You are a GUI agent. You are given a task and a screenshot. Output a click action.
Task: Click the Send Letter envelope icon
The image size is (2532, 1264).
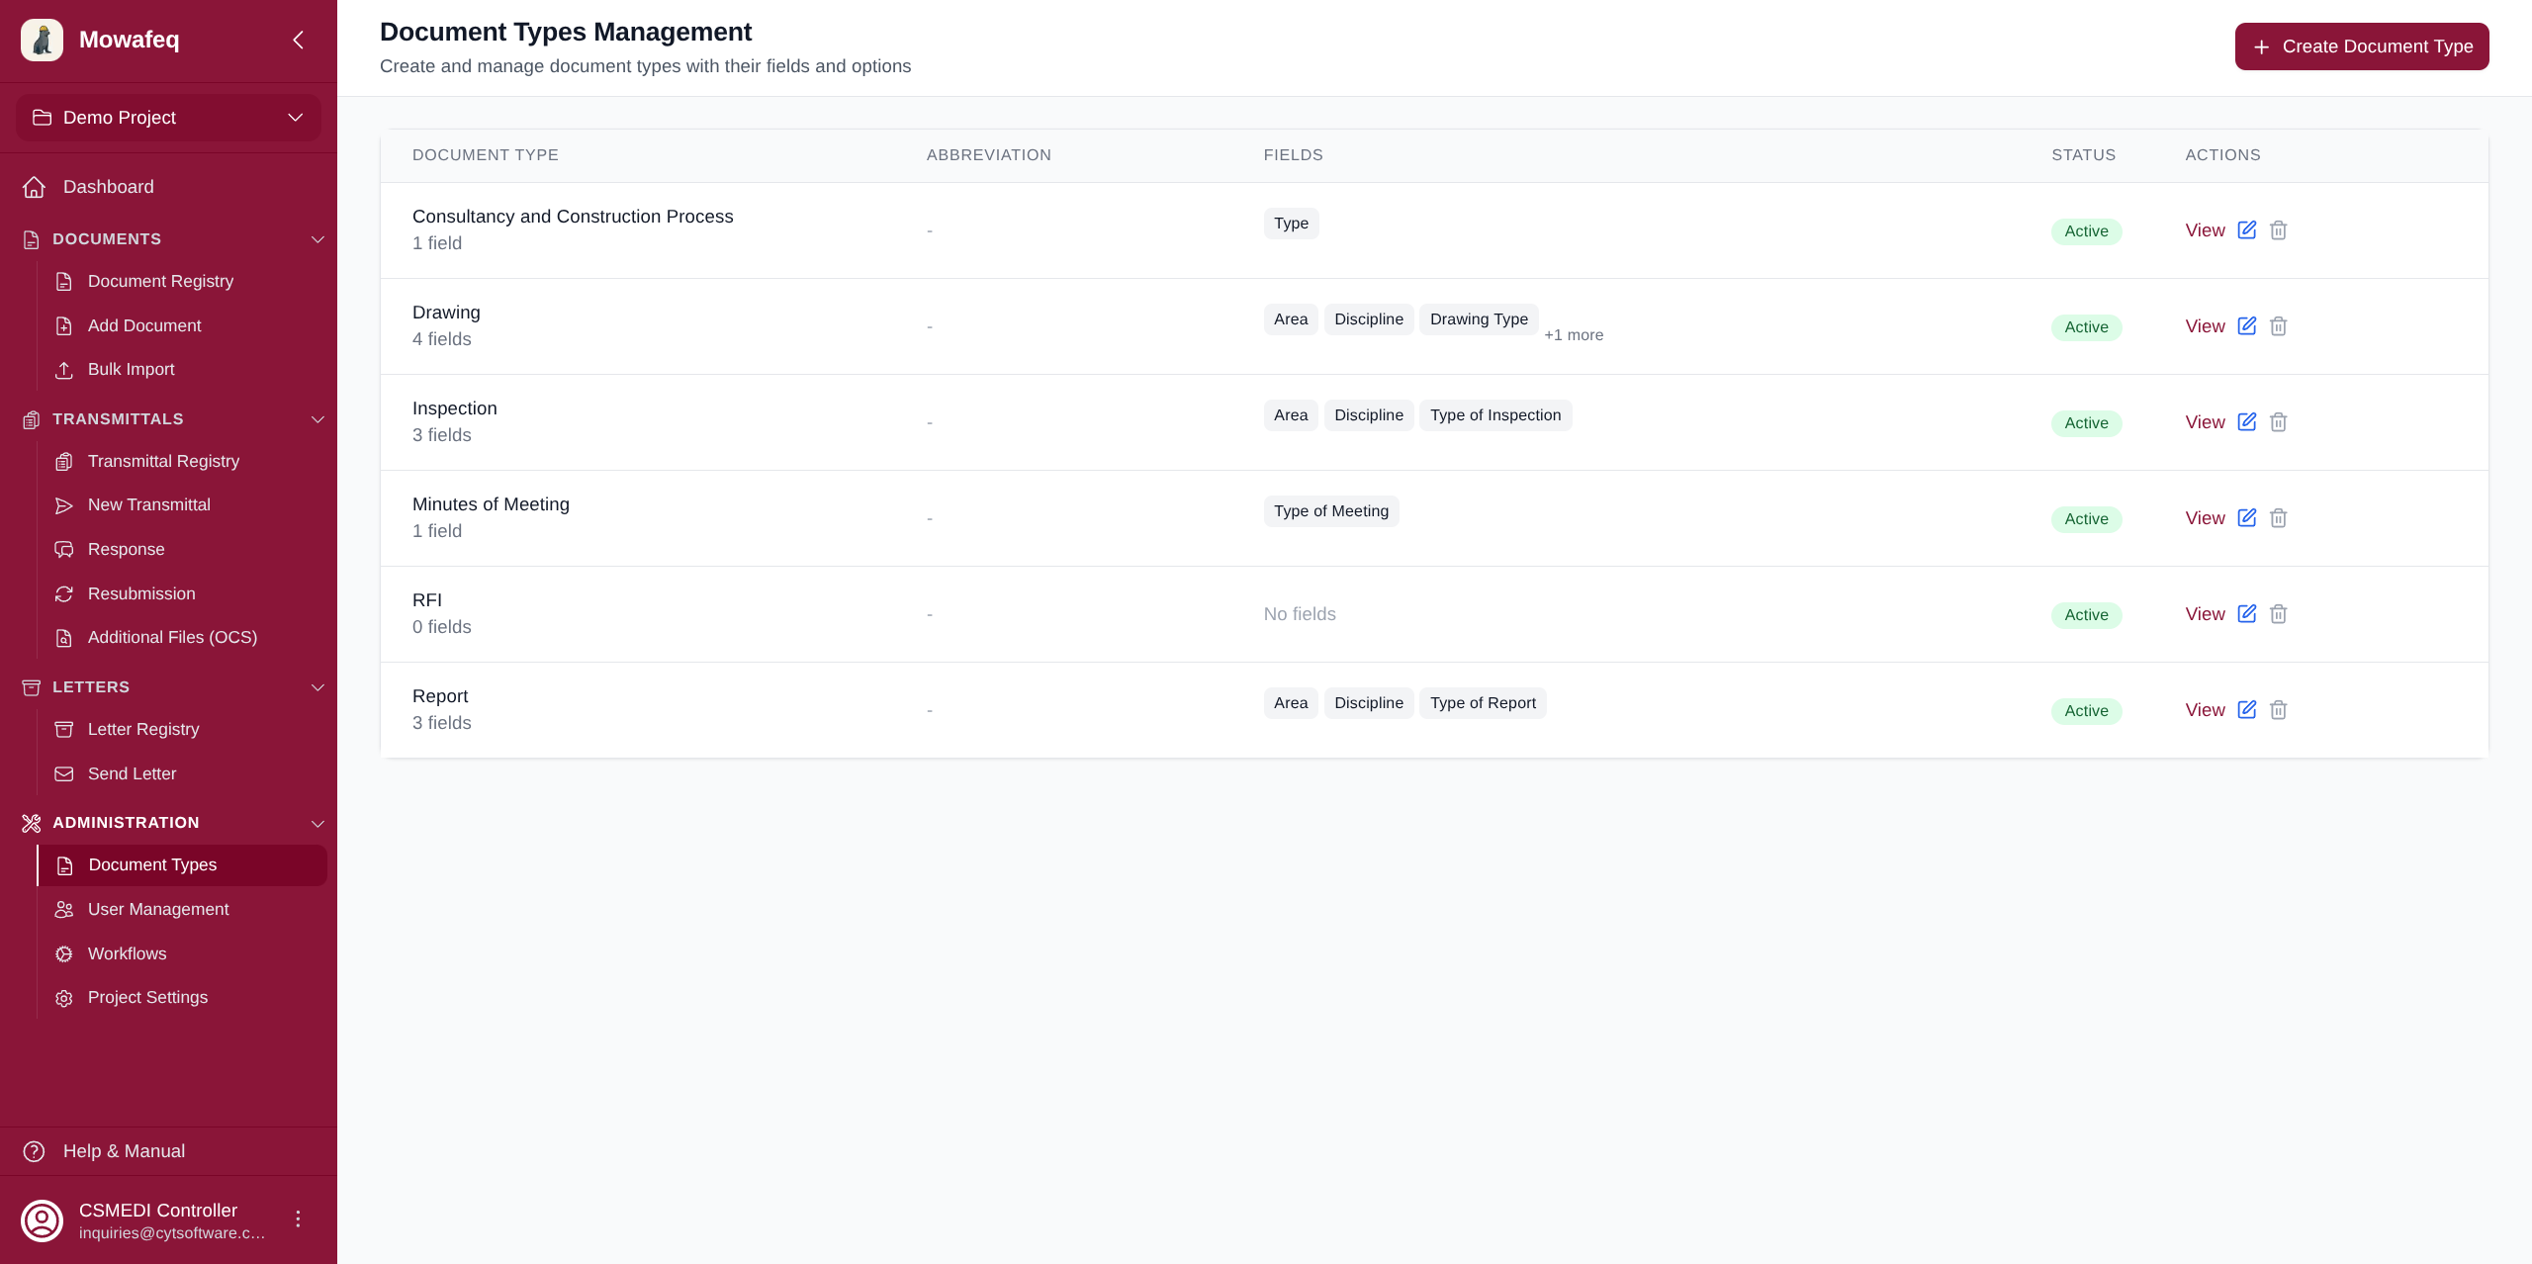tap(64, 774)
